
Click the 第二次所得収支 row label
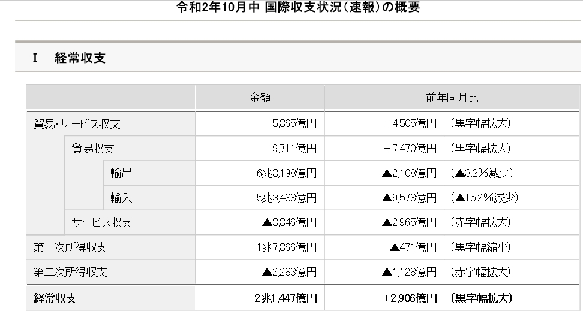tap(70, 271)
